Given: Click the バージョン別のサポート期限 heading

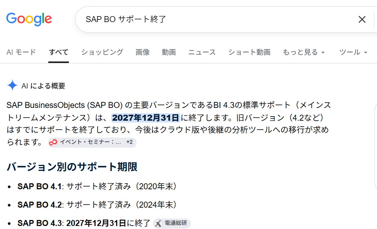Looking at the screenshot, I should tap(72, 167).
